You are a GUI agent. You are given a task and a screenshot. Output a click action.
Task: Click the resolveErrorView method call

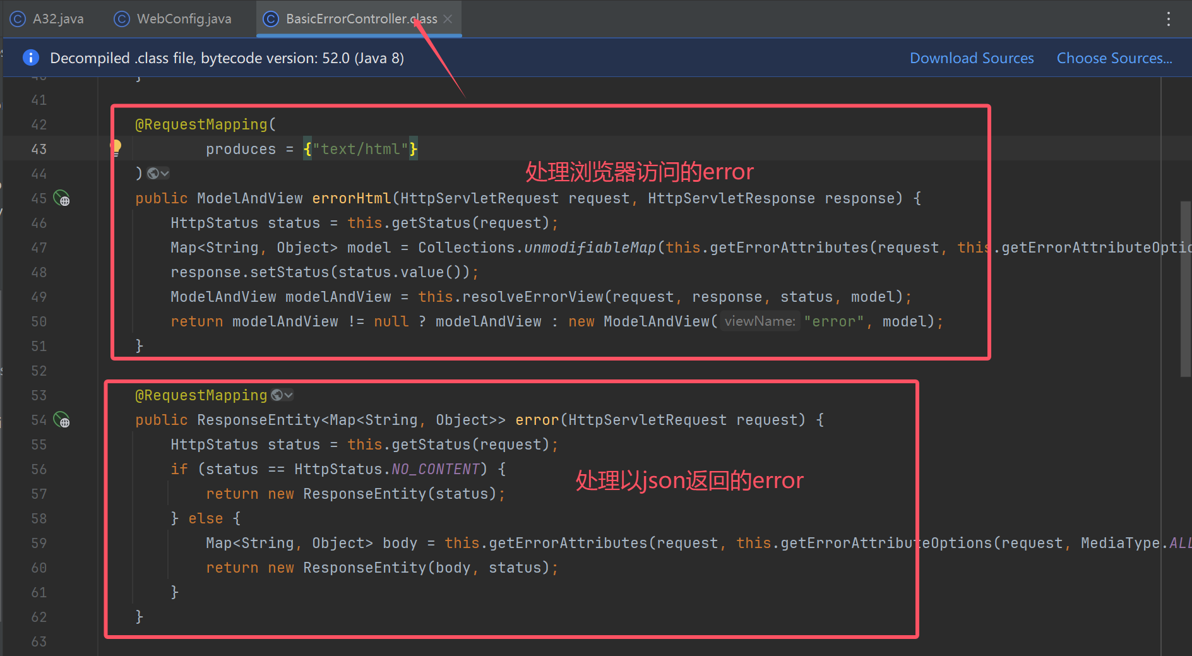pos(532,297)
